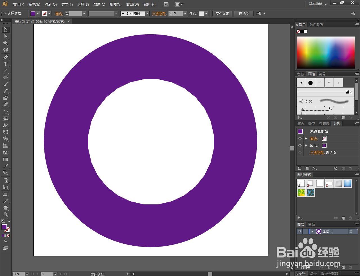Select the Magic Wand tool

point(6,43)
